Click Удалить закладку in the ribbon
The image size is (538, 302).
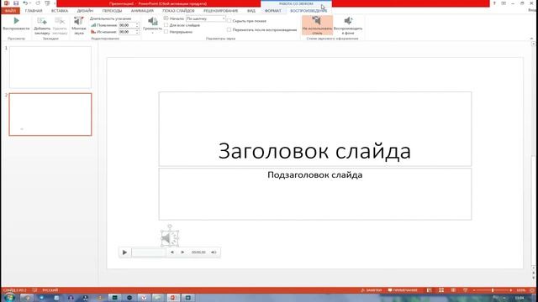coord(60,25)
